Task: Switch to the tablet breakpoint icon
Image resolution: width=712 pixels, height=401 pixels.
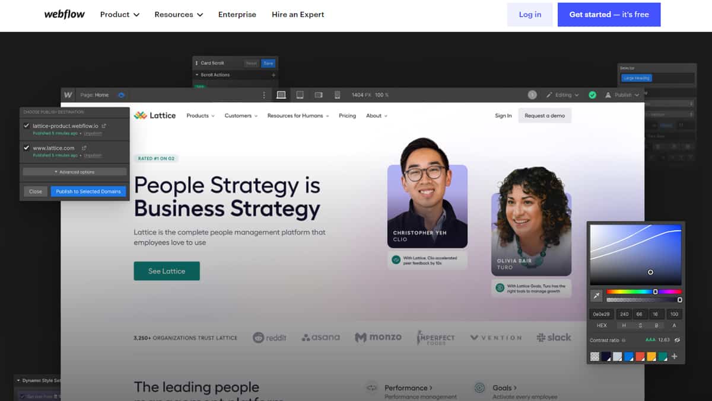Action: click(x=300, y=95)
